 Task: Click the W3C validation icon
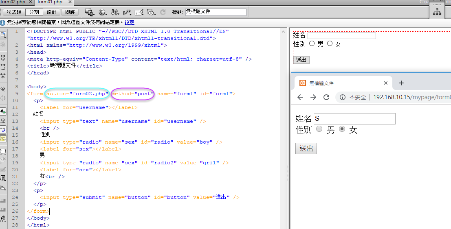(127, 12)
